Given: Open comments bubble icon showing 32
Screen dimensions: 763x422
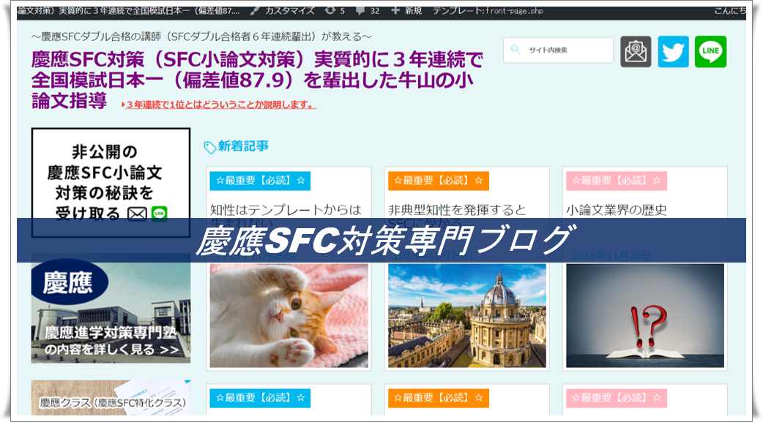Looking at the screenshot, I should tap(360, 11).
